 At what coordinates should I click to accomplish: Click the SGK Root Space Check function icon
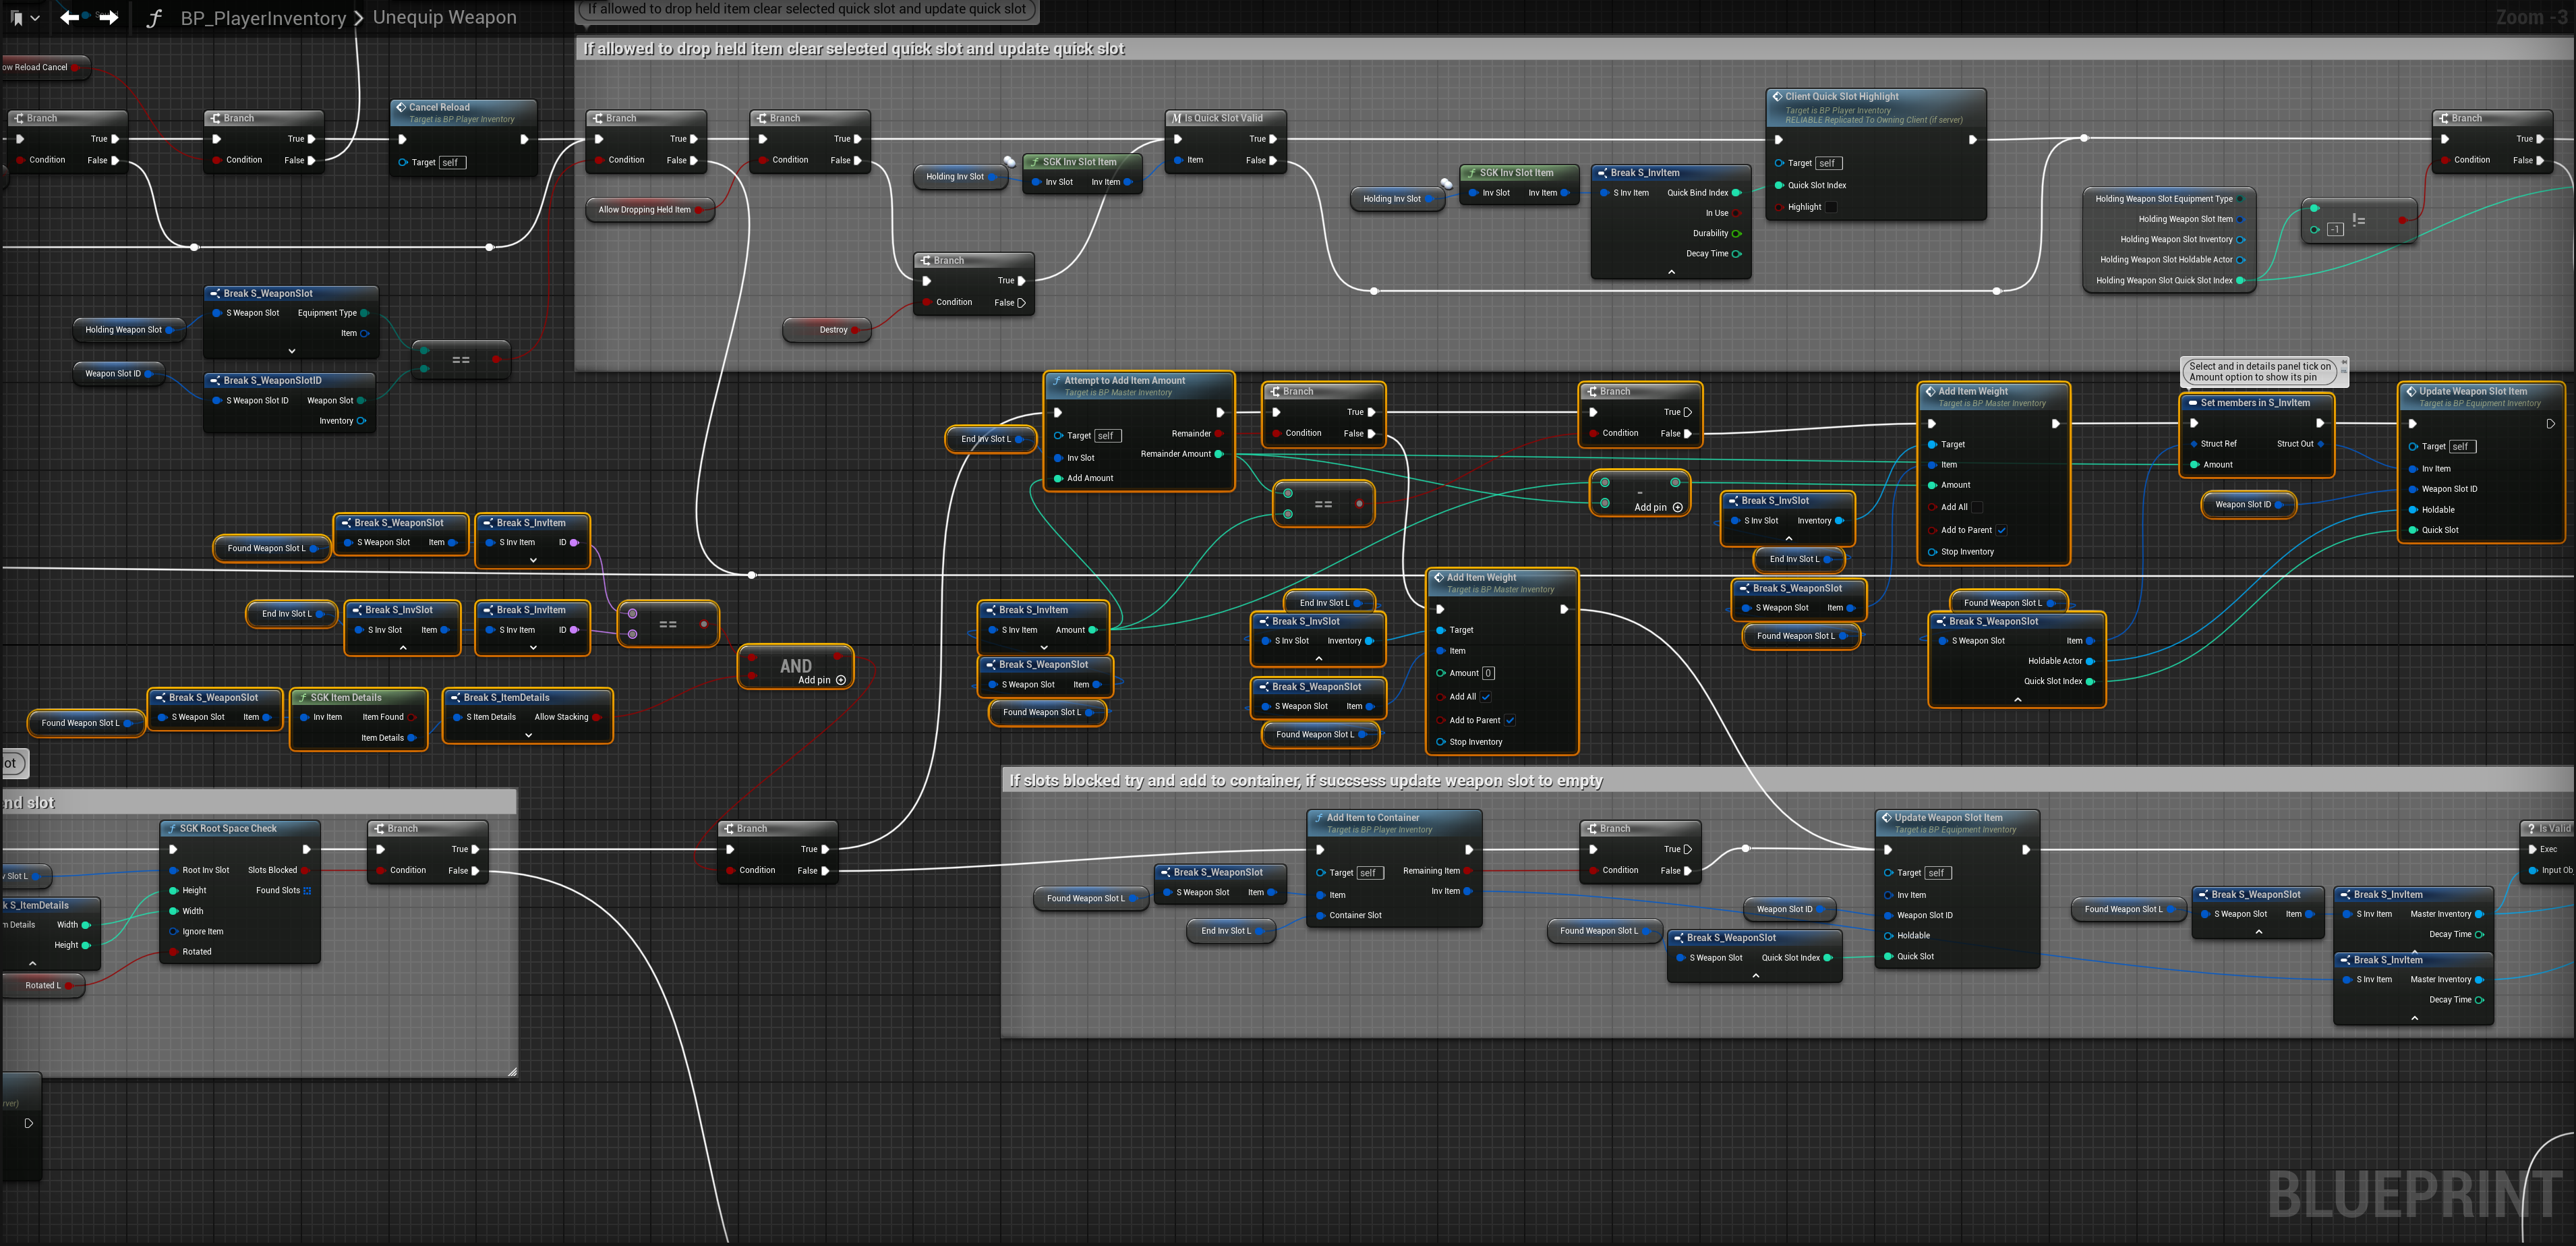point(172,828)
